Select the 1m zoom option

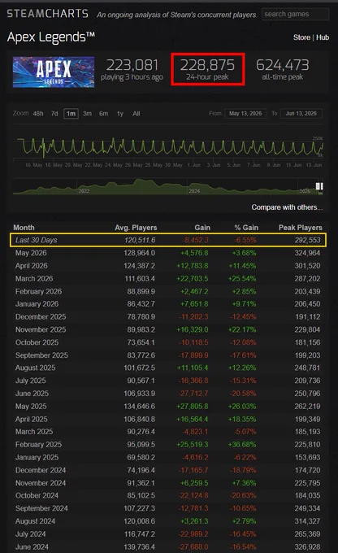(x=71, y=114)
